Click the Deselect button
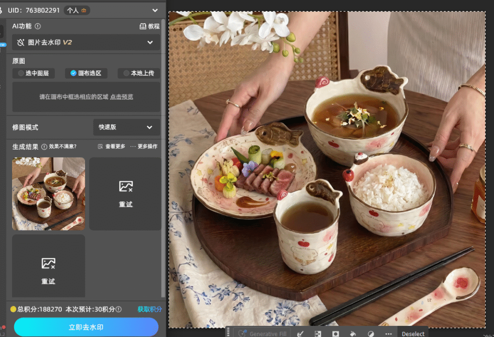This screenshot has width=494, height=337. coord(413,334)
